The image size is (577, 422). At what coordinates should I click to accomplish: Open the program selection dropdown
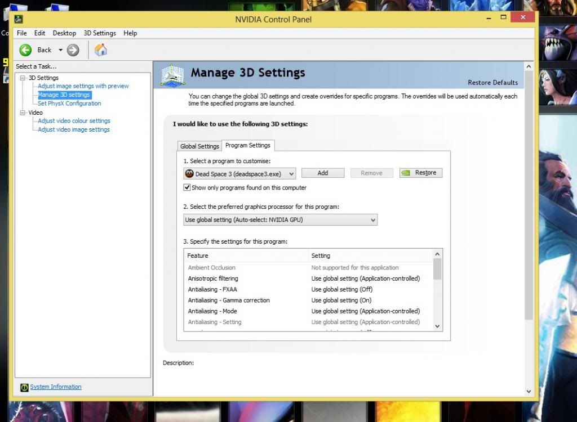coord(291,174)
